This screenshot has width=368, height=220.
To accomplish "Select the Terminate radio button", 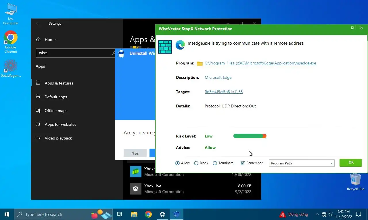I will pyautogui.click(x=215, y=163).
